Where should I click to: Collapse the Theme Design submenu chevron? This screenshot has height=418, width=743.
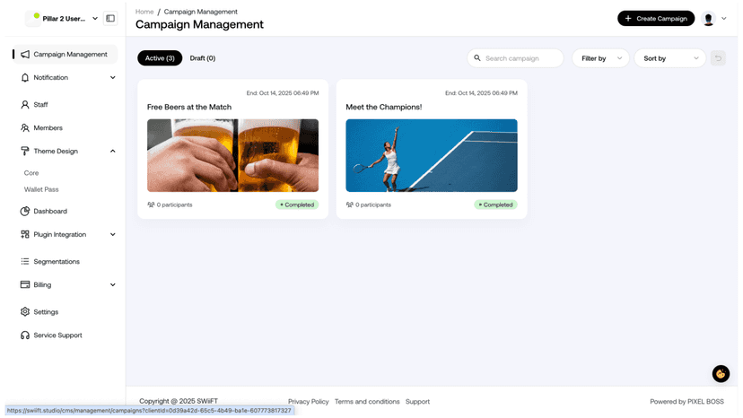coord(113,152)
